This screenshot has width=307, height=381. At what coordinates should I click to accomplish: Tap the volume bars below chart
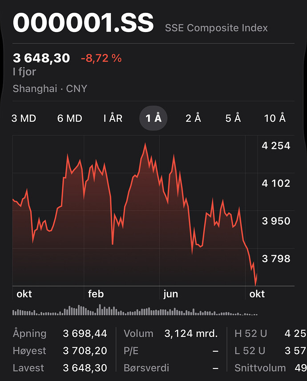pyautogui.click(x=135, y=310)
